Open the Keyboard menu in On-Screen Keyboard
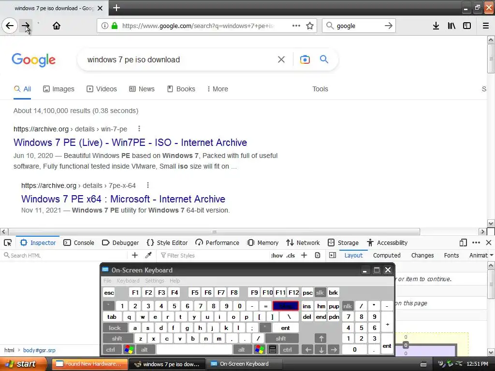 (128, 281)
